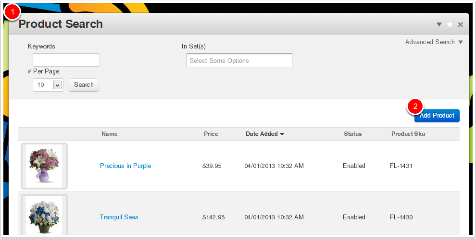Open the panel options triangle menu
476x239 pixels.
pyautogui.click(x=439, y=24)
